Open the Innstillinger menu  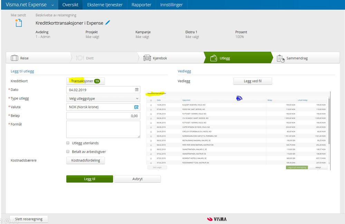tap(171, 4)
